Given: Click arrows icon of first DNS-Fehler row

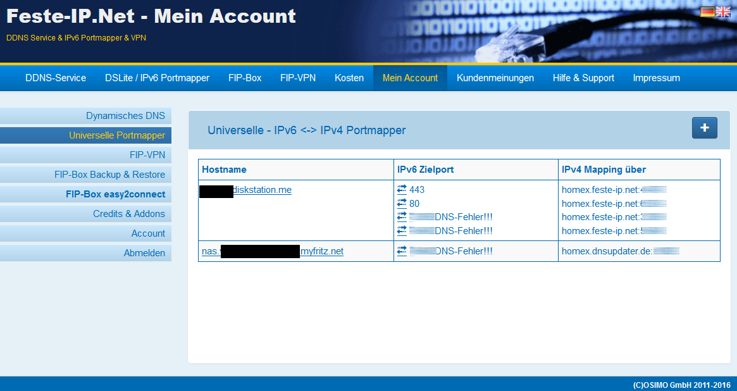Looking at the screenshot, I should click(402, 216).
